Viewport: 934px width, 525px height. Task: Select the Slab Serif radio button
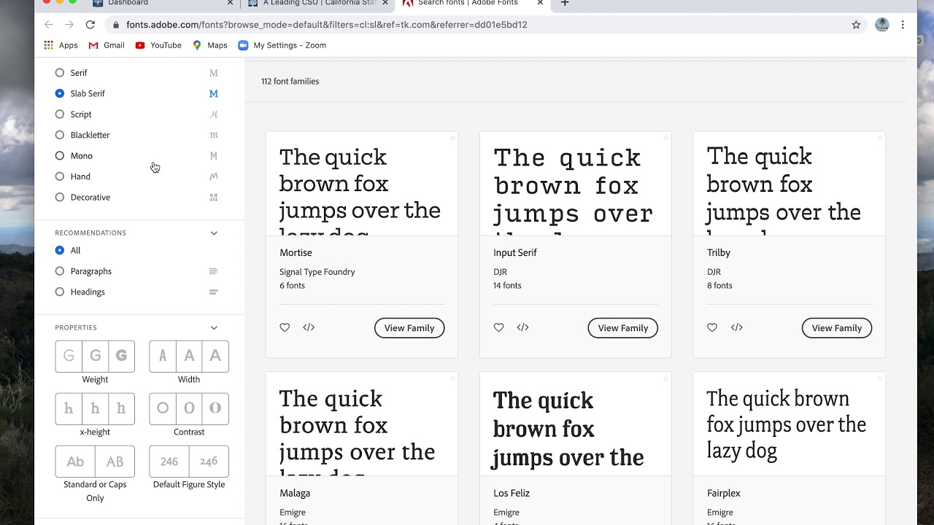[x=60, y=93]
